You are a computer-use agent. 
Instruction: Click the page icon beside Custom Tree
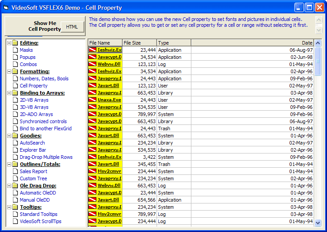15,178
